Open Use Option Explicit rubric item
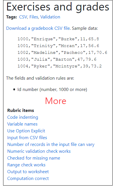This screenshot has width=118, height=189. coord(26,131)
